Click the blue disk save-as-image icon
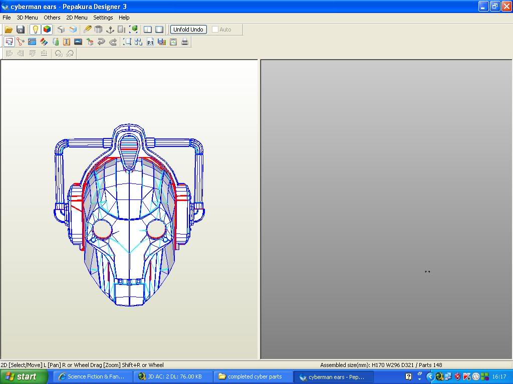Image resolution: width=513 pixels, height=384 pixels. click(x=162, y=42)
